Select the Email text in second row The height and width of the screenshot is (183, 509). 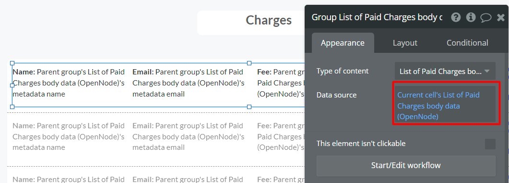tap(188, 136)
